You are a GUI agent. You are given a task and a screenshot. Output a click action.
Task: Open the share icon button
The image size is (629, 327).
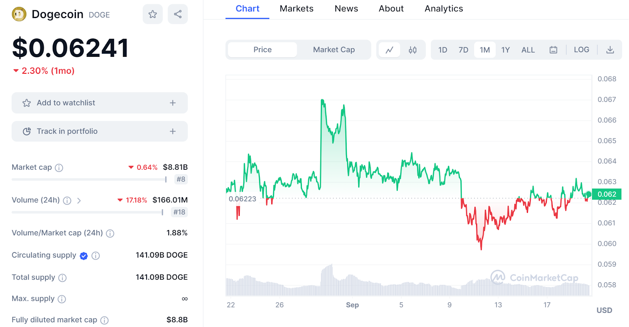pyautogui.click(x=178, y=14)
